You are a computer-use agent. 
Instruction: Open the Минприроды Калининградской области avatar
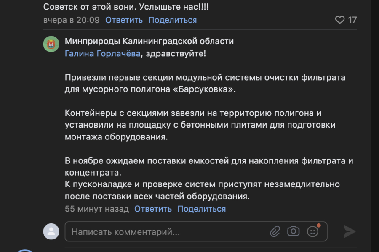coord(51,44)
